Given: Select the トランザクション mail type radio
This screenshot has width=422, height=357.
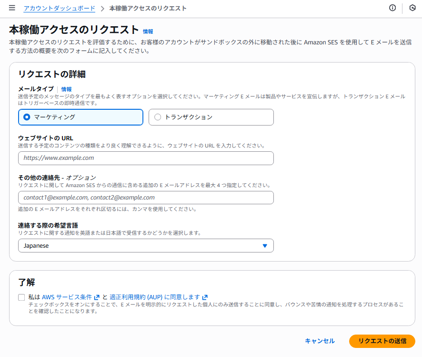Looking at the screenshot, I should coord(158,117).
